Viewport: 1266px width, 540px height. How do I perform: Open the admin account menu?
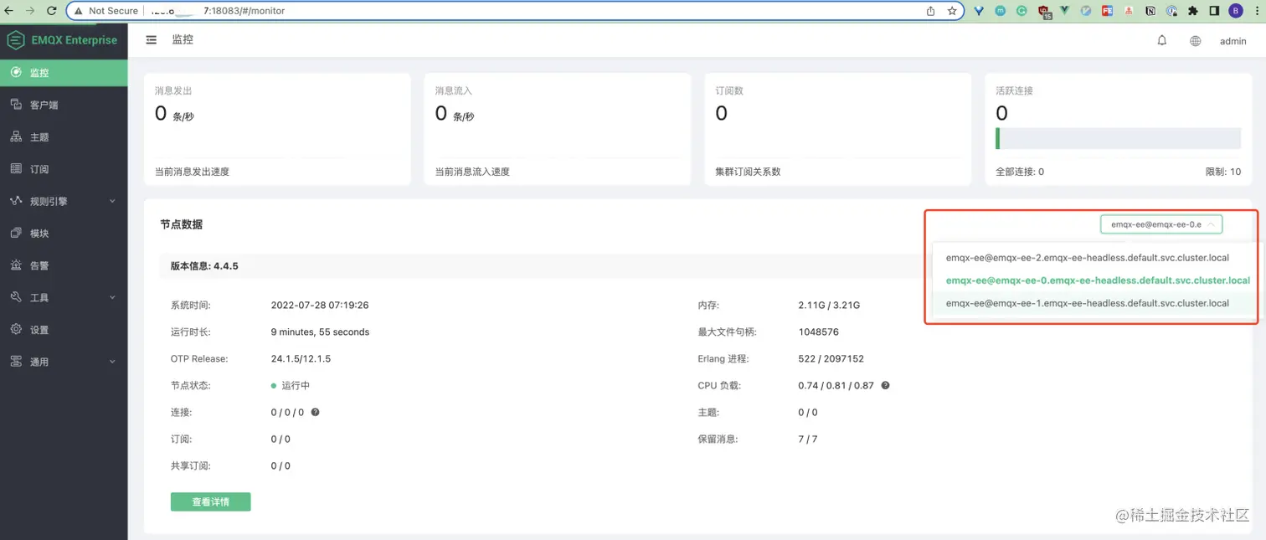(x=1233, y=40)
